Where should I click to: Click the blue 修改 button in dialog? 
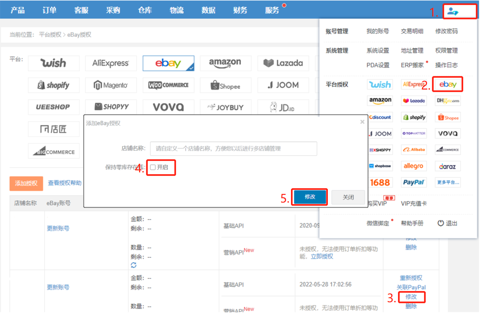(310, 197)
